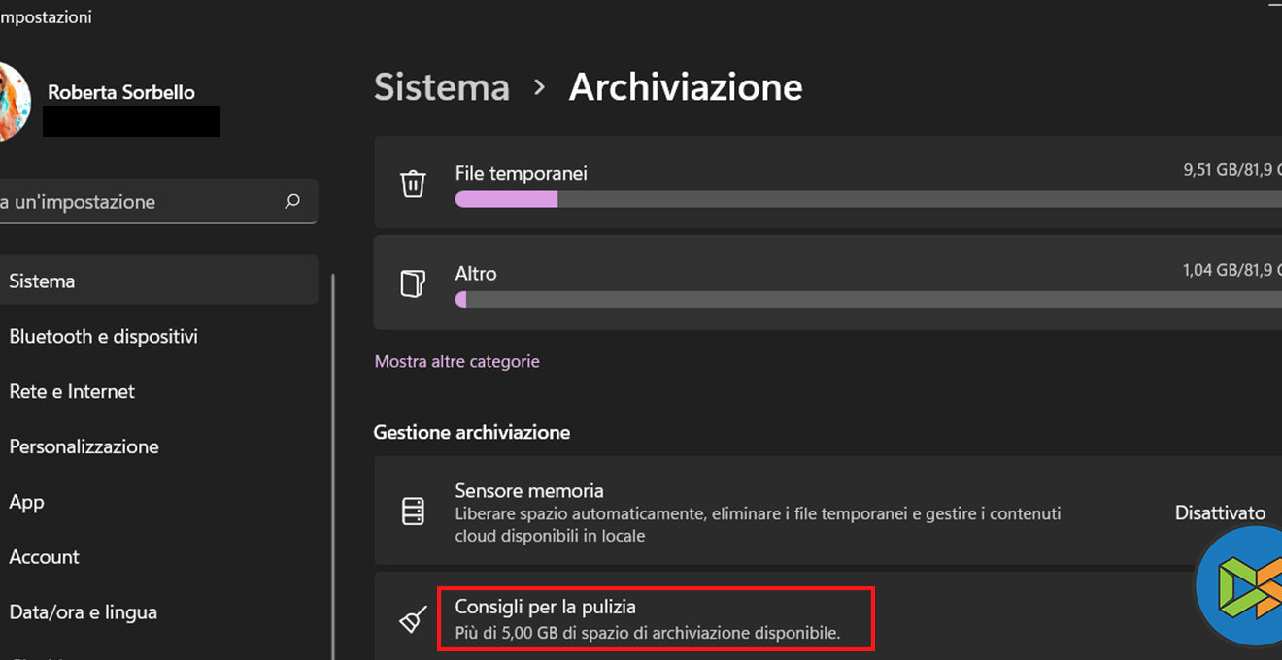Open Bluetooth e dispositivi settings
The image size is (1282, 660).
click(103, 336)
